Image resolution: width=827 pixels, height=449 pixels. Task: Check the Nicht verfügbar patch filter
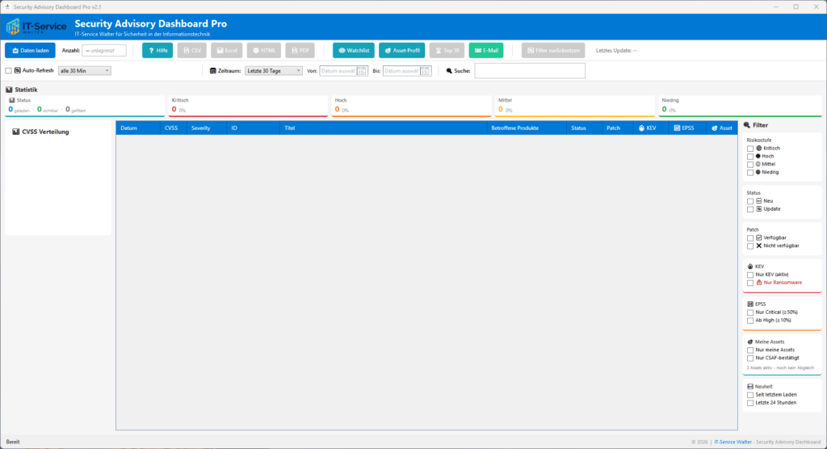(750, 246)
